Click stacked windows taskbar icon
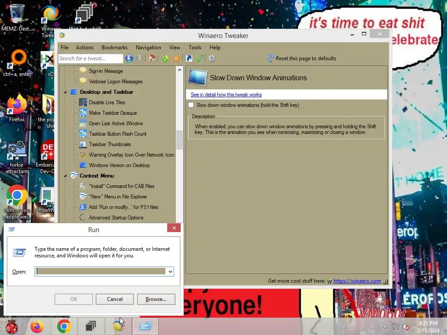447x335 pixels. pos(91,326)
